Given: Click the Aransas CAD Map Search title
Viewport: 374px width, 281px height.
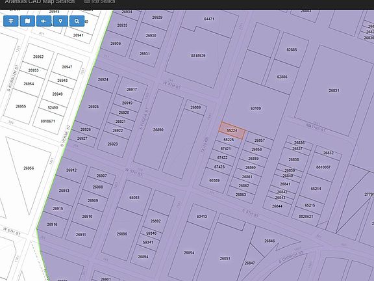Looking at the screenshot, I should coord(40,2).
